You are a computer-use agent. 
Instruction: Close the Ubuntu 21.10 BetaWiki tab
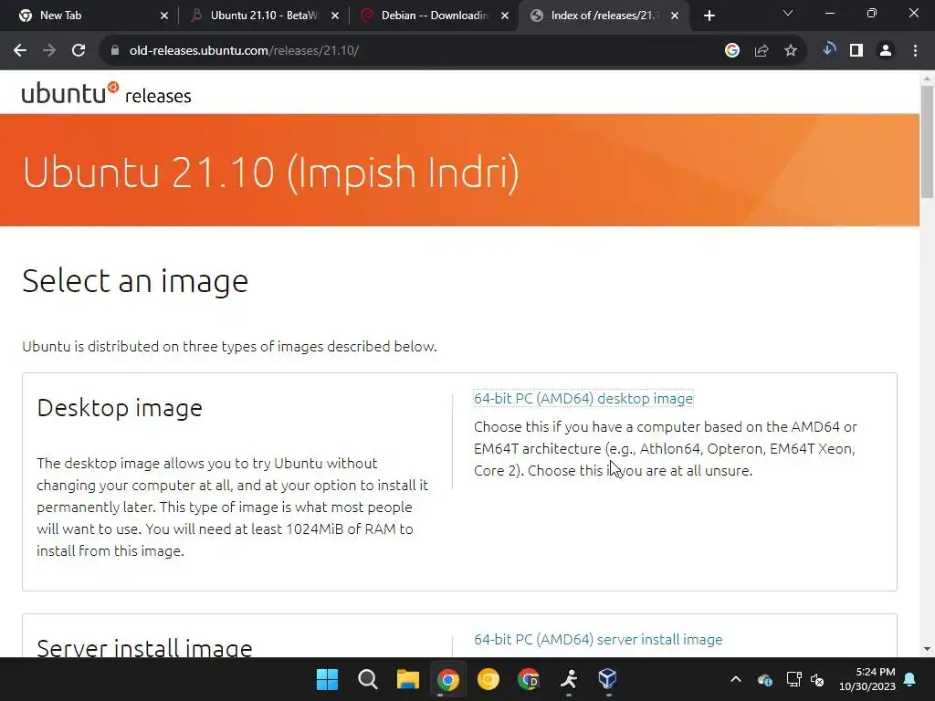pos(335,16)
